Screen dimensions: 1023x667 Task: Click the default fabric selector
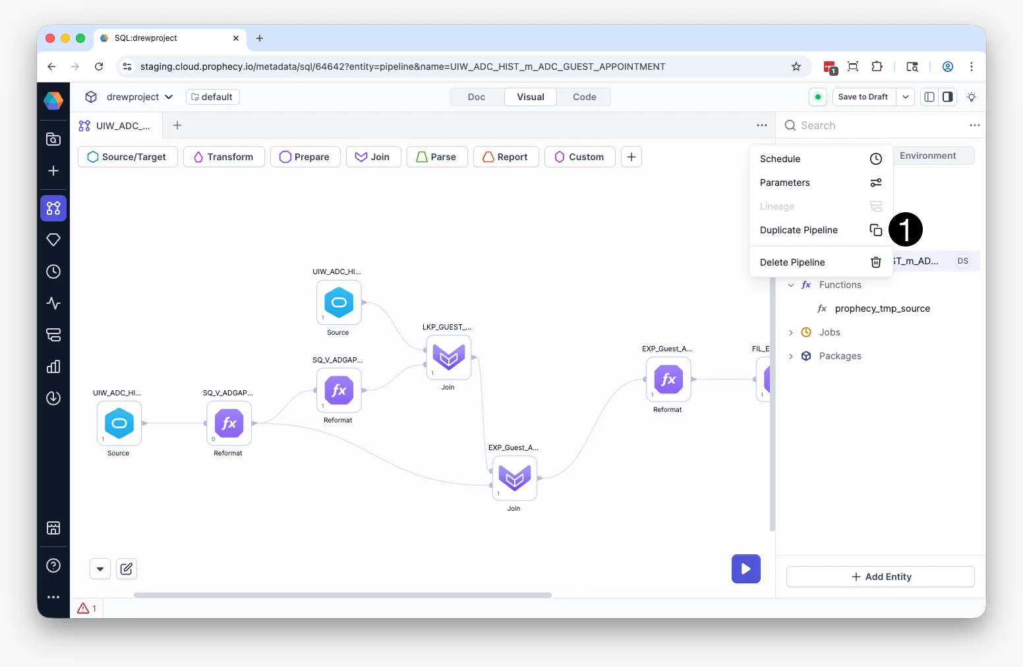[x=212, y=97]
